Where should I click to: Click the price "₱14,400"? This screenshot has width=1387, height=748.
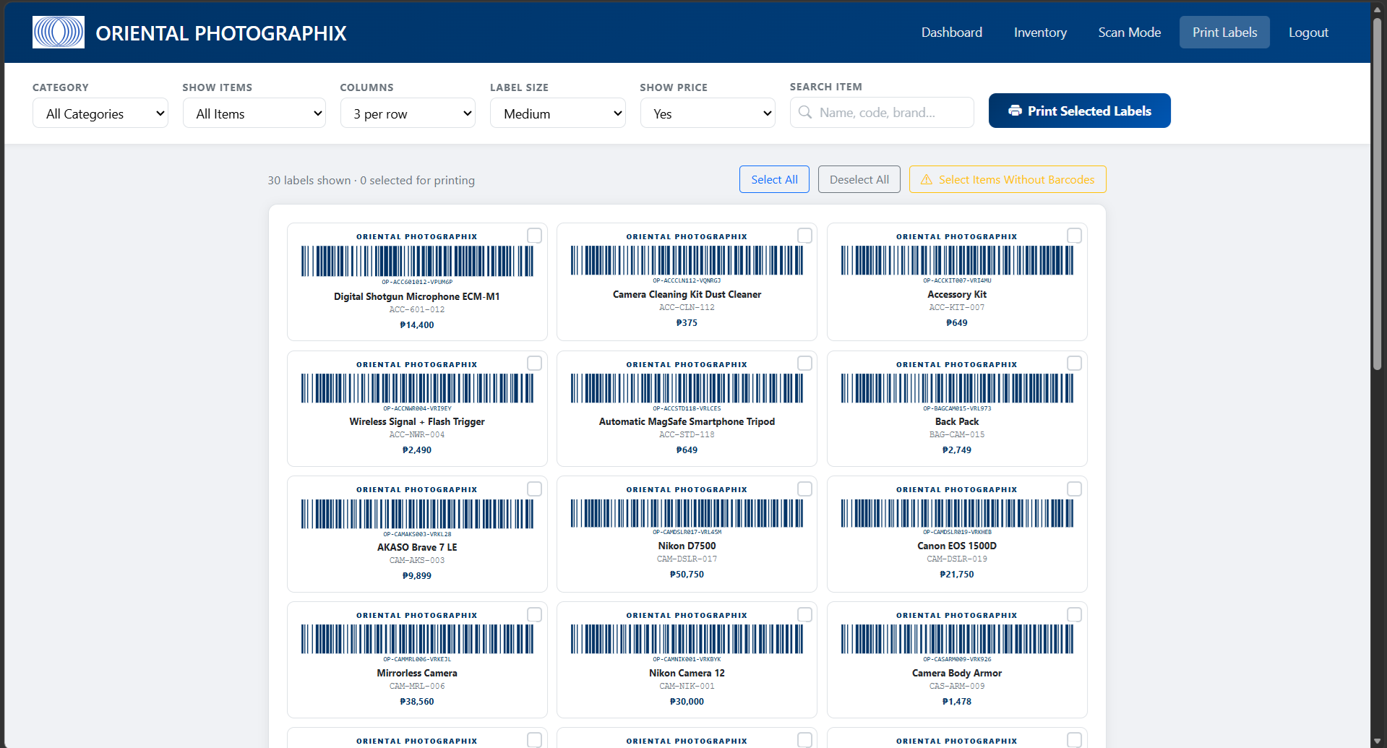coord(417,325)
